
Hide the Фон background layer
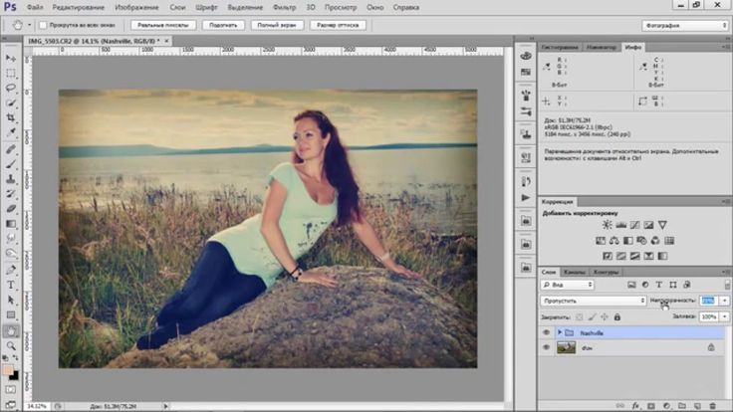(x=546, y=347)
